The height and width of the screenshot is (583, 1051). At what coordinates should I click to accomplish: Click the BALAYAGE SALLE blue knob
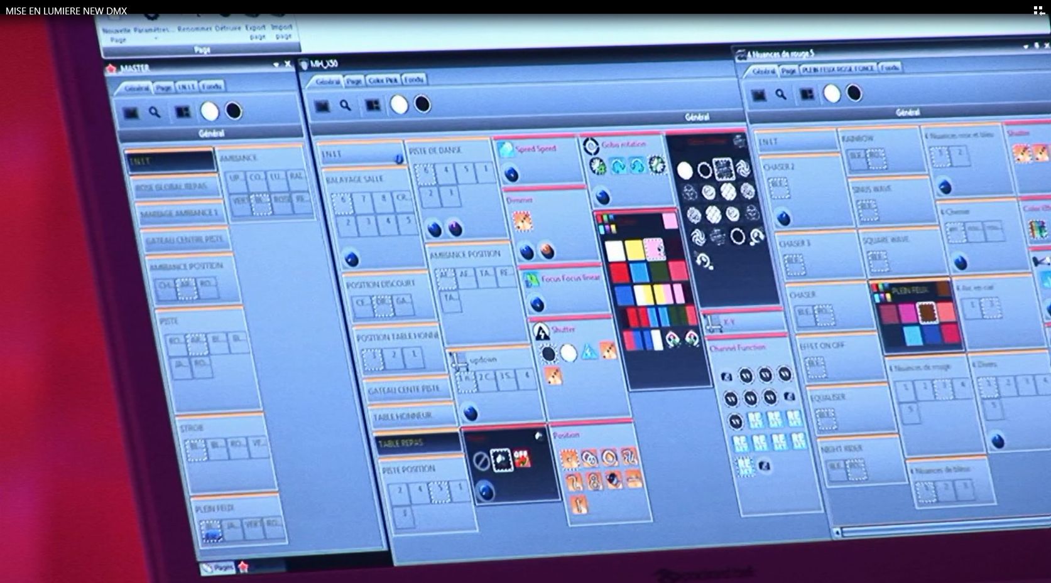(x=352, y=259)
